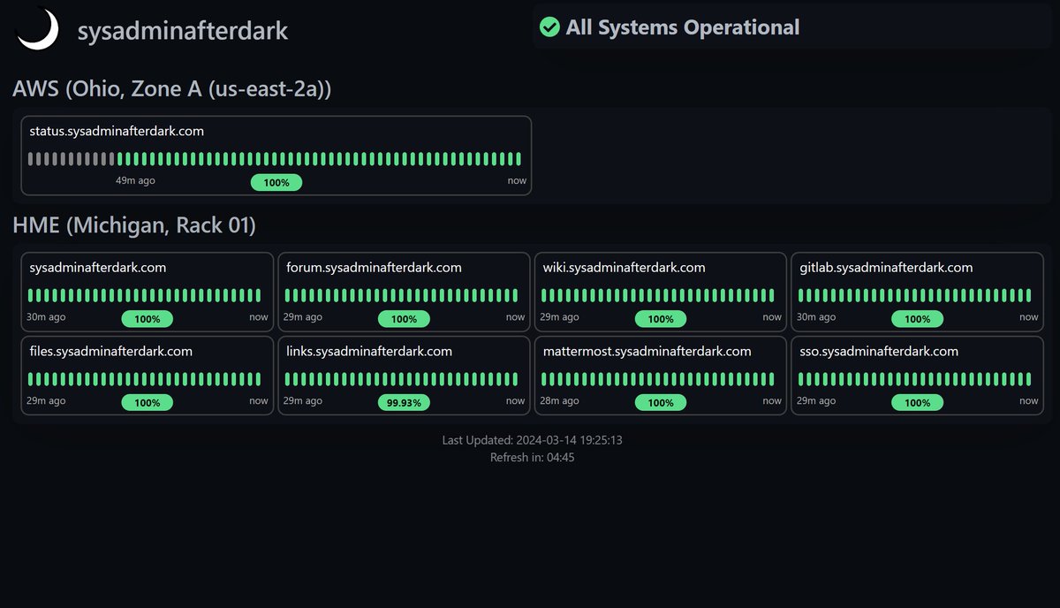Click the Last Updated timestamp text
Viewport: 1060px width, 608px height.
533,439
